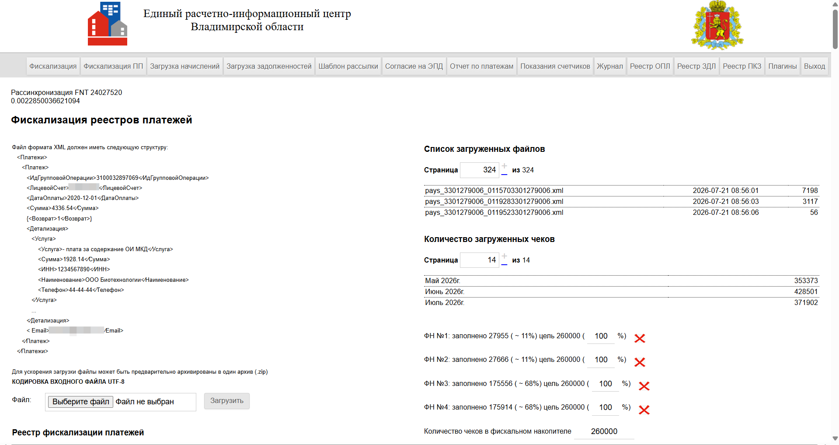
Task: Click the red X next to ФН №1
Action: pos(640,338)
